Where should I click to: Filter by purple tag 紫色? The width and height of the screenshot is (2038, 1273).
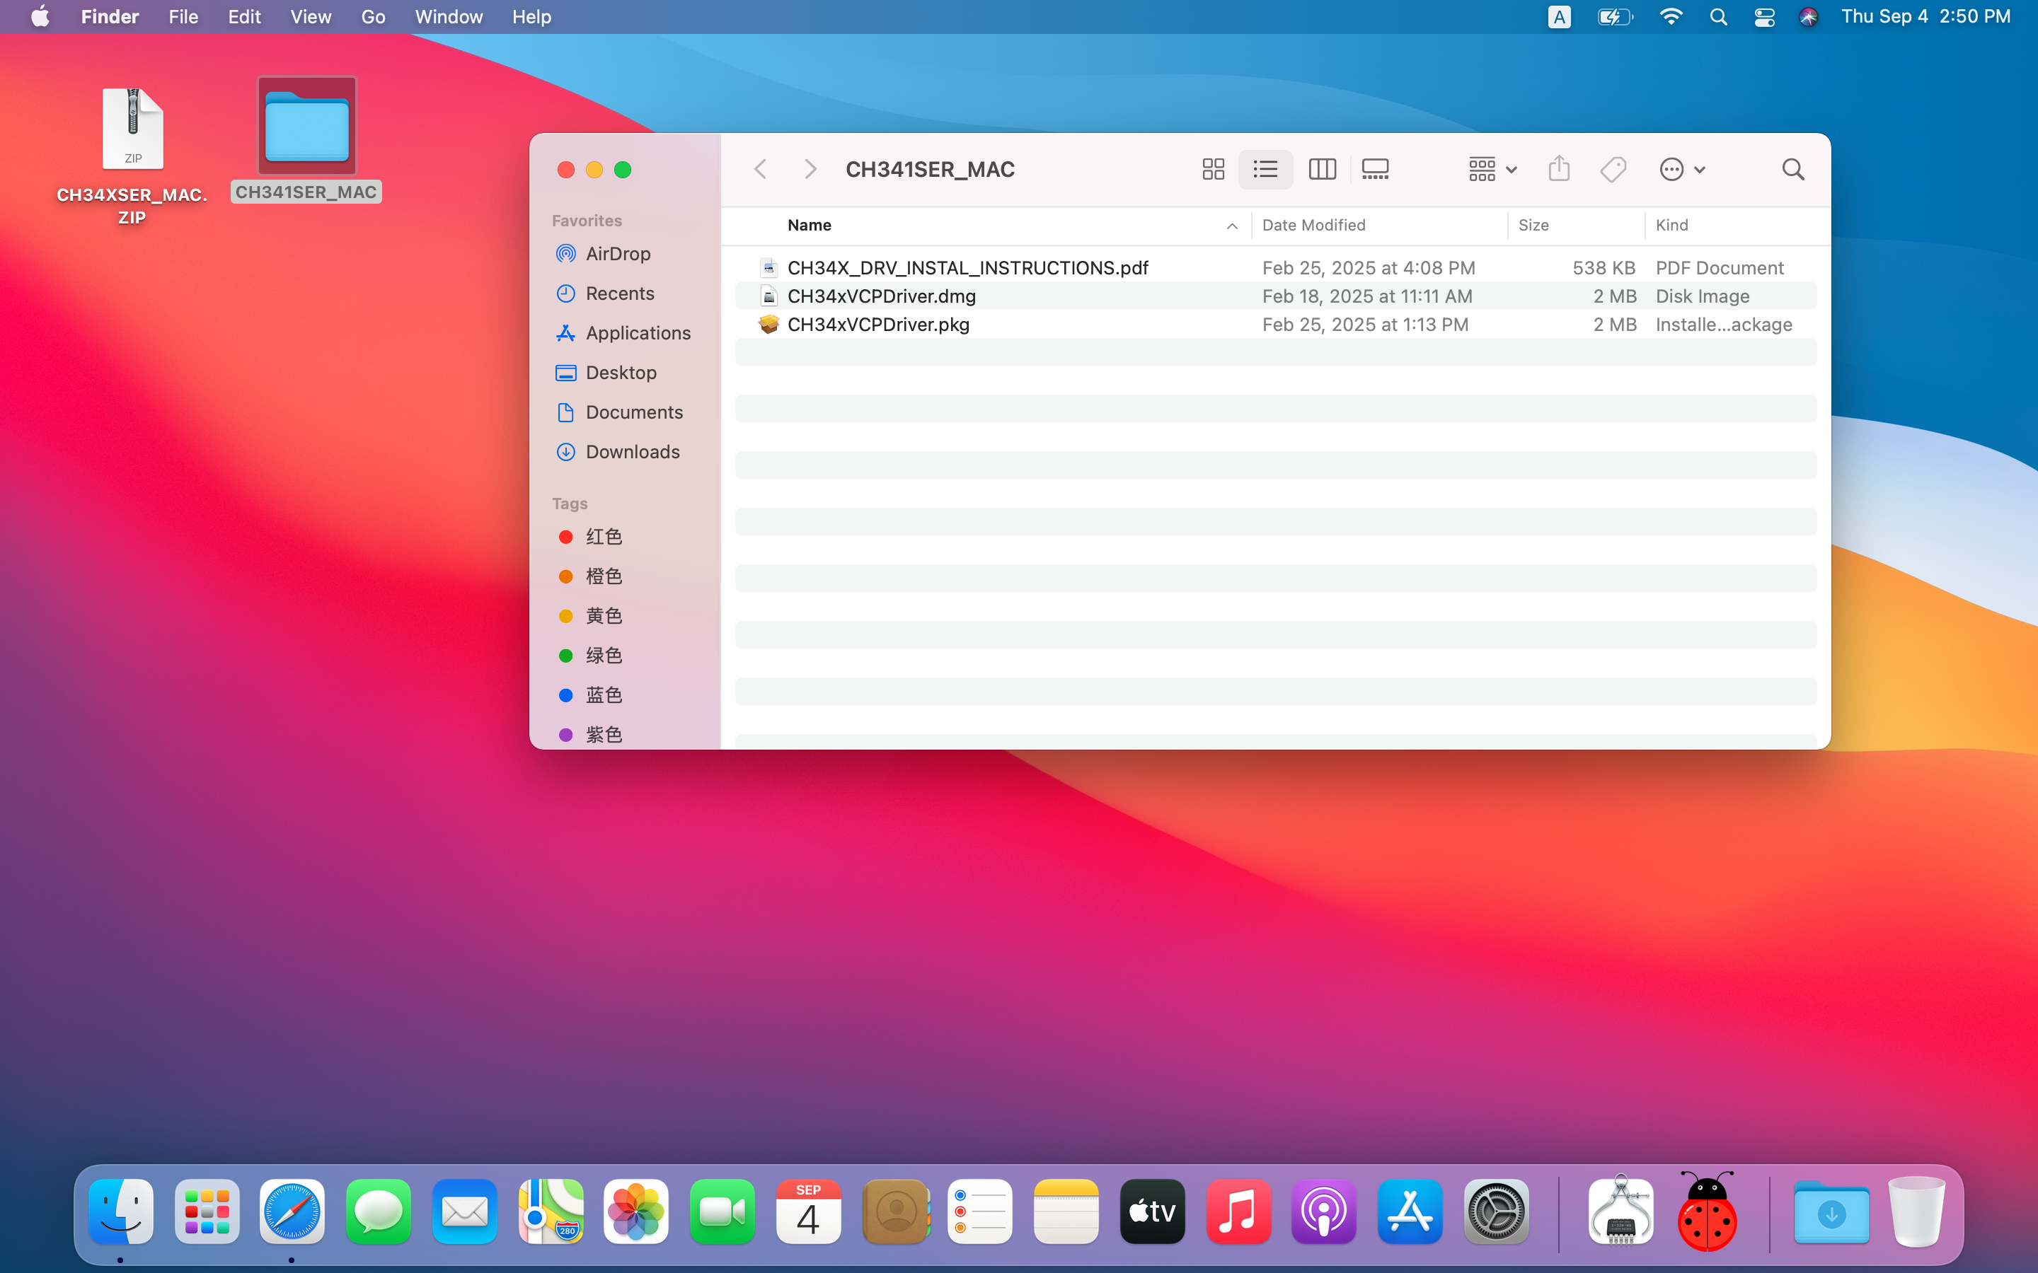pyautogui.click(x=623, y=734)
